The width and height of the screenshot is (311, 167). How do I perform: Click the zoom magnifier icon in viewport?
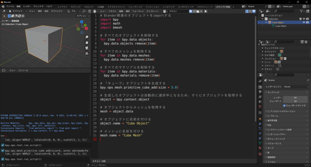[x=87, y=37]
